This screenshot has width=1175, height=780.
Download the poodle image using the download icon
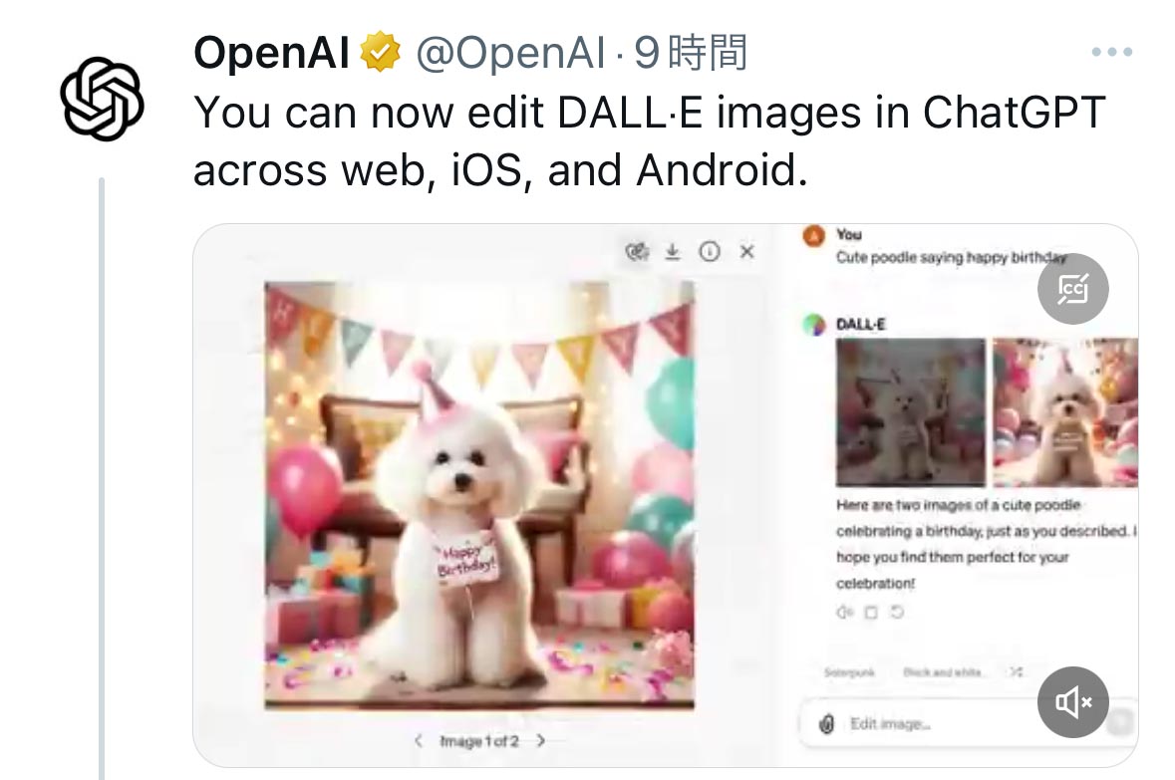click(x=673, y=252)
